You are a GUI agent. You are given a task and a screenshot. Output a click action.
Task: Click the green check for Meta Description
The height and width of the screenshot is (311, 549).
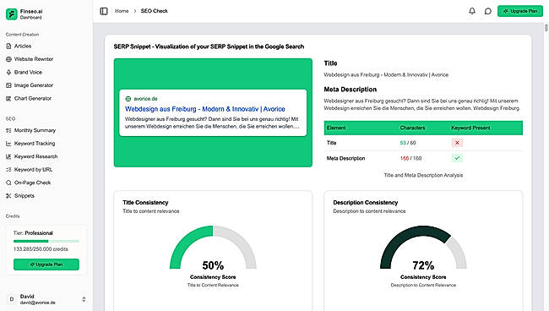pyautogui.click(x=457, y=158)
